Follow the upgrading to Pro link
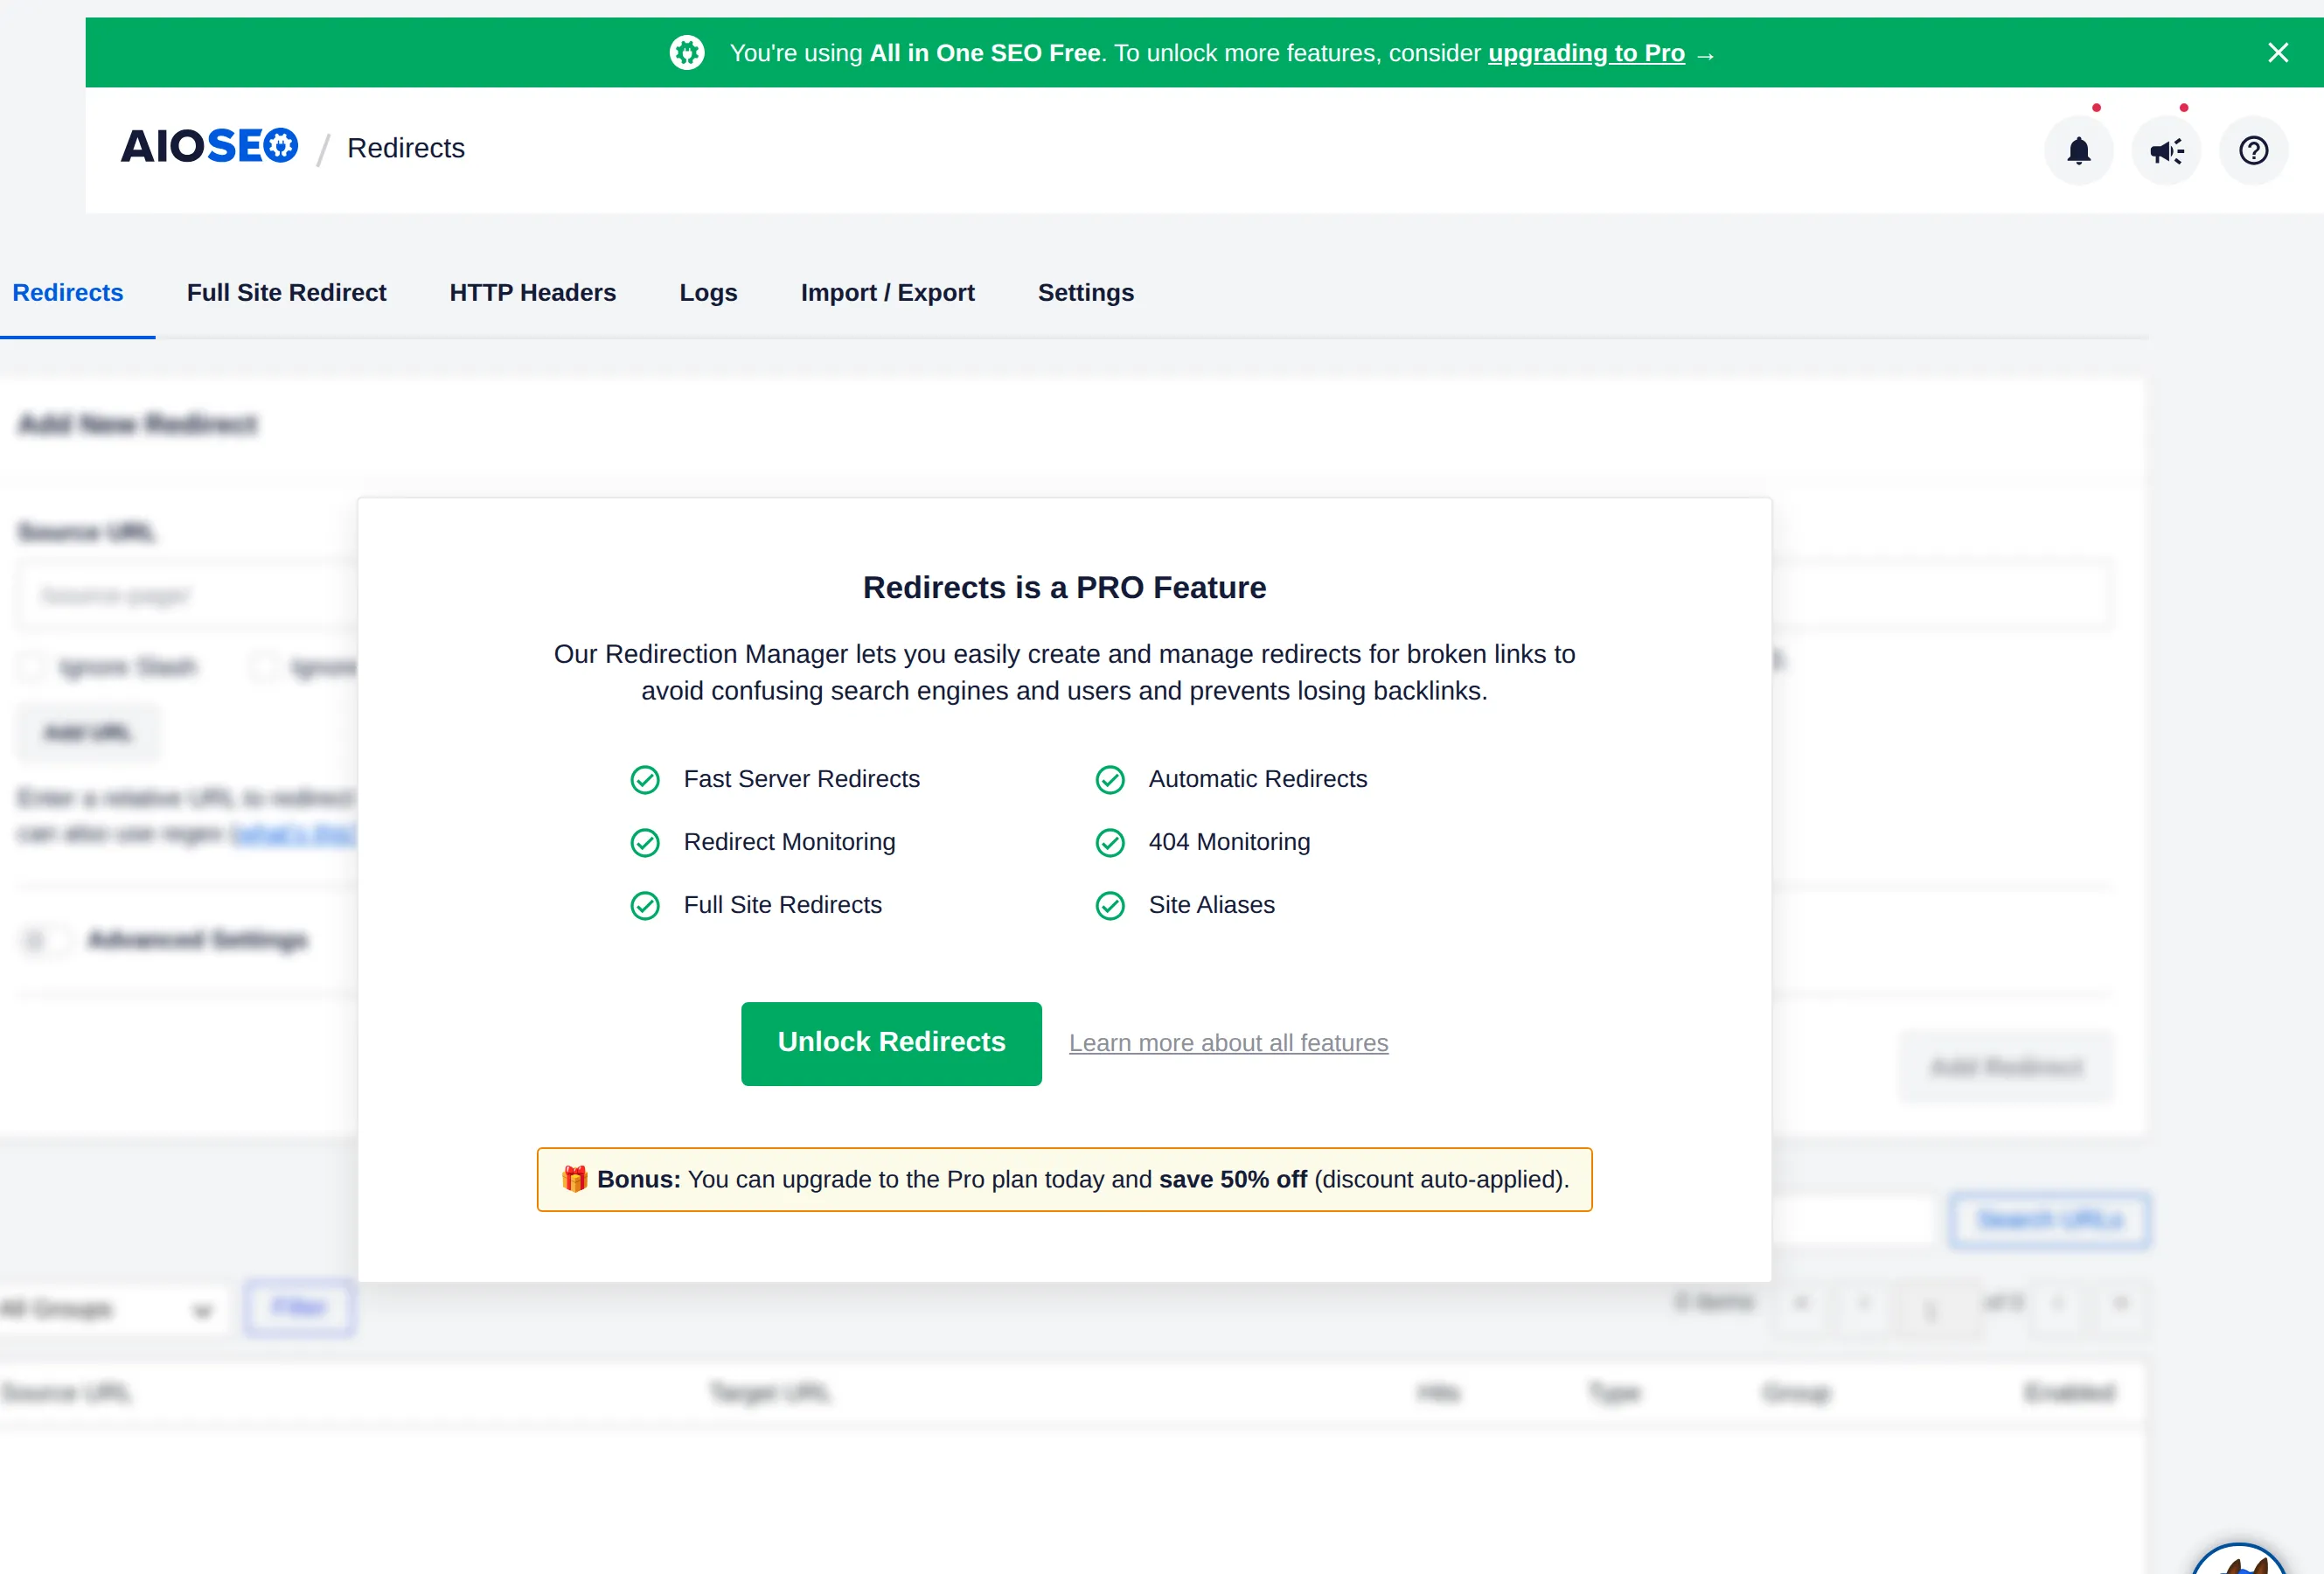 1586,53
